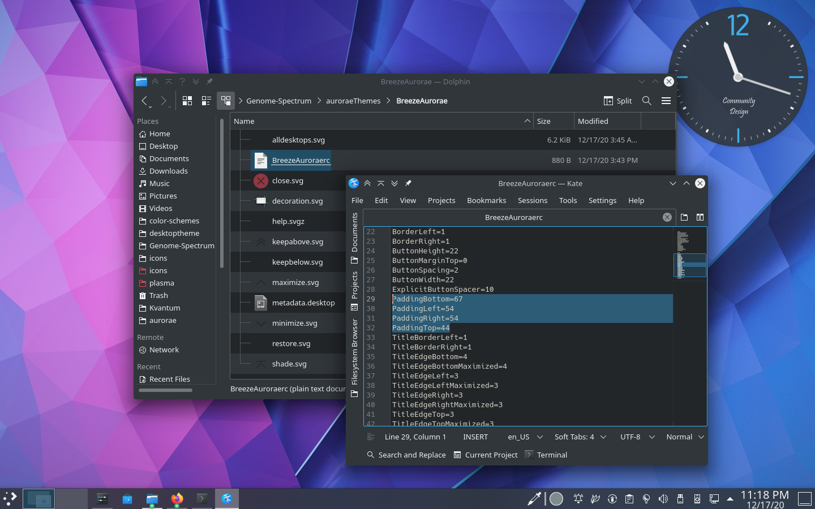The image size is (815, 509).
Task: Open Dolphin search magnifier
Action: coord(647,101)
